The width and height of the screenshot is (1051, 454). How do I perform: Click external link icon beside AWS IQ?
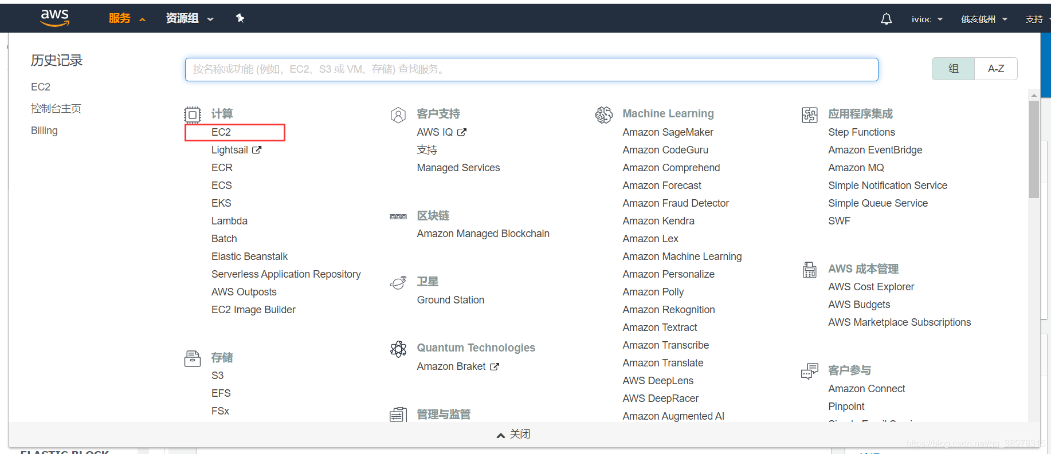tap(462, 132)
